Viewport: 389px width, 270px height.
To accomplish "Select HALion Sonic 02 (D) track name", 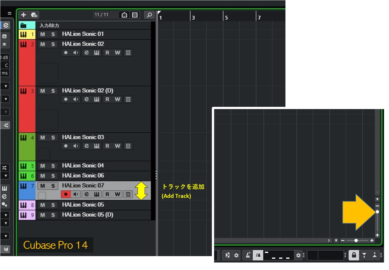I will click(88, 91).
